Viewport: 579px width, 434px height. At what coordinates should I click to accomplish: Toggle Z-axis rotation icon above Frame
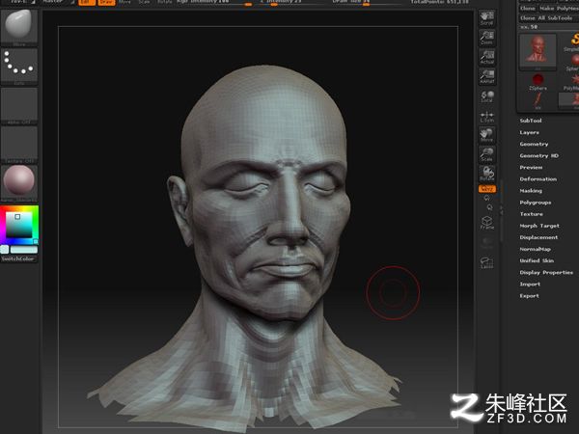coord(488,207)
